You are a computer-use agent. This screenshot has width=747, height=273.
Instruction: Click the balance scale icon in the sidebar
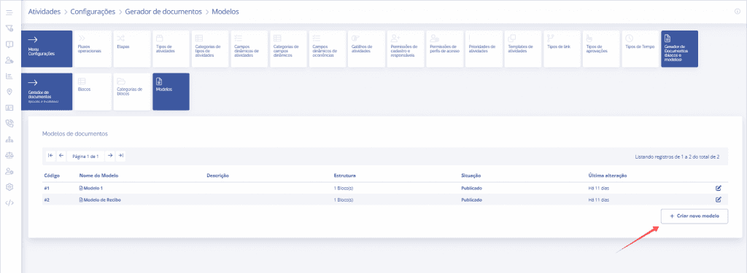(9, 155)
